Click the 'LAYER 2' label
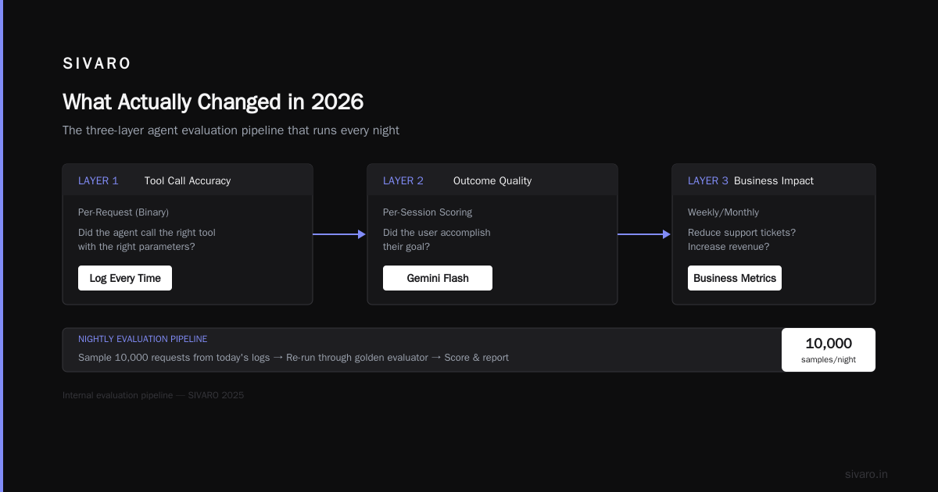938x492 pixels. click(x=403, y=180)
